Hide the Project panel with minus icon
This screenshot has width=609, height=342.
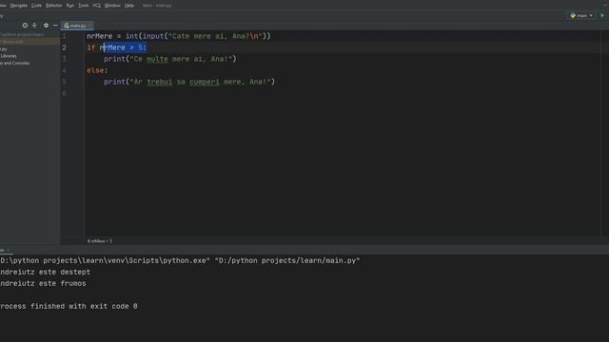click(55, 26)
